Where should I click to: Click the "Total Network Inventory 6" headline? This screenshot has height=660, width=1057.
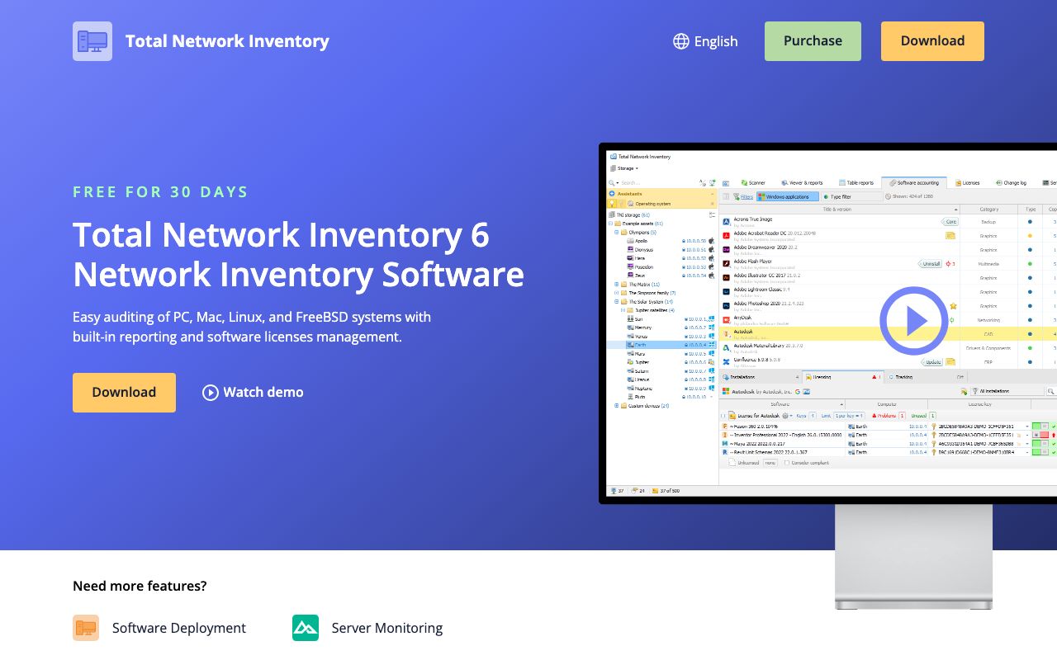pos(281,235)
